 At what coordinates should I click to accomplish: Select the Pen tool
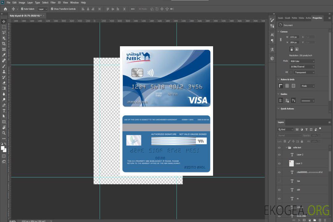click(x=4, y=105)
